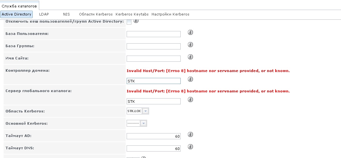Click info icon next to База Пользователя

[x=190, y=32]
